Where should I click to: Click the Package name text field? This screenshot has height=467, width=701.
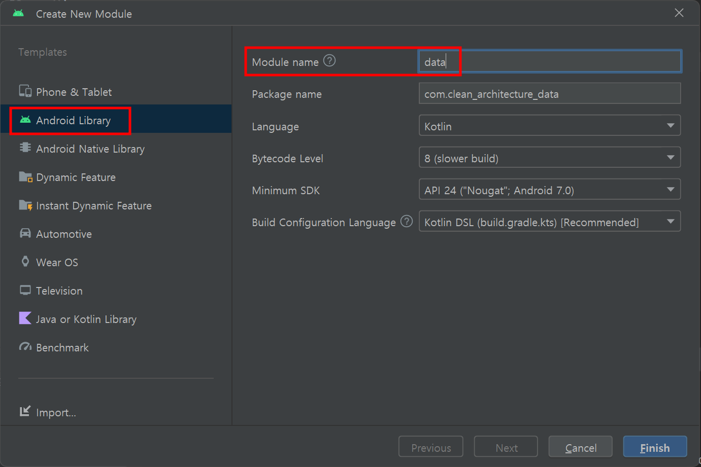click(x=550, y=94)
